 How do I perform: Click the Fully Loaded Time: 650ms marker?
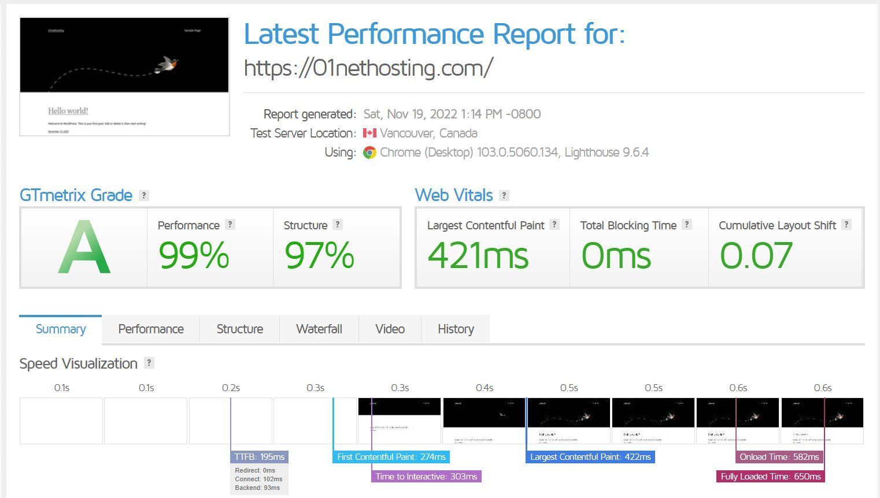click(x=771, y=477)
